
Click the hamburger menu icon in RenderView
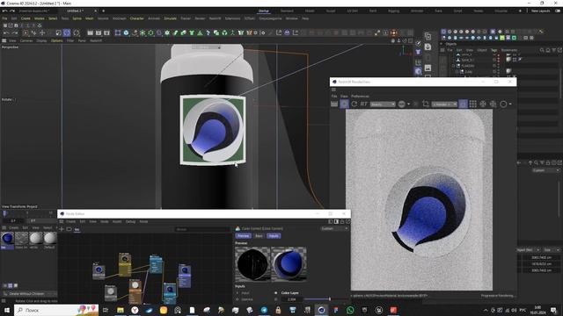(x=333, y=90)
